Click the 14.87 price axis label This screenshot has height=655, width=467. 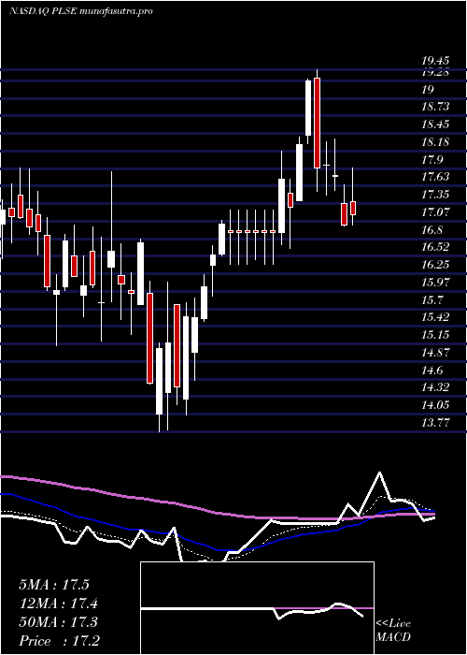point(435,352)
